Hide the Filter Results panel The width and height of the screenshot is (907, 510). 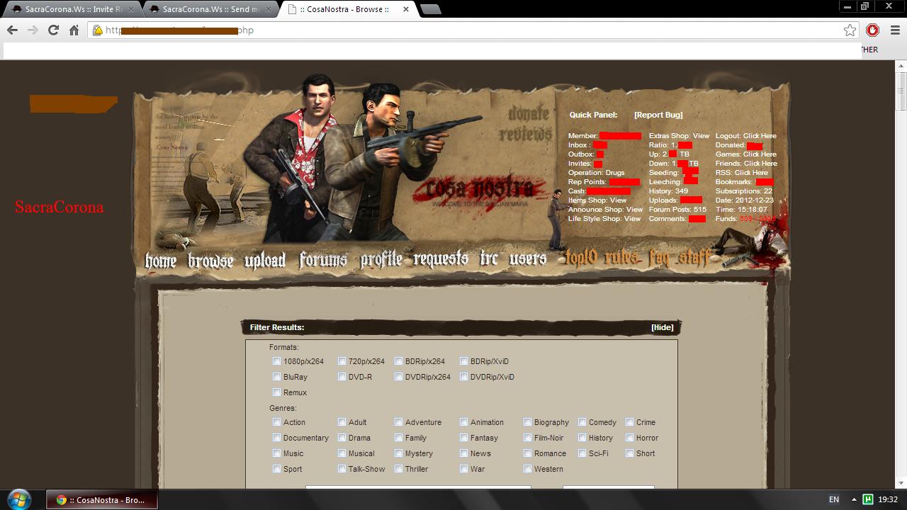(x=663, y=327)
